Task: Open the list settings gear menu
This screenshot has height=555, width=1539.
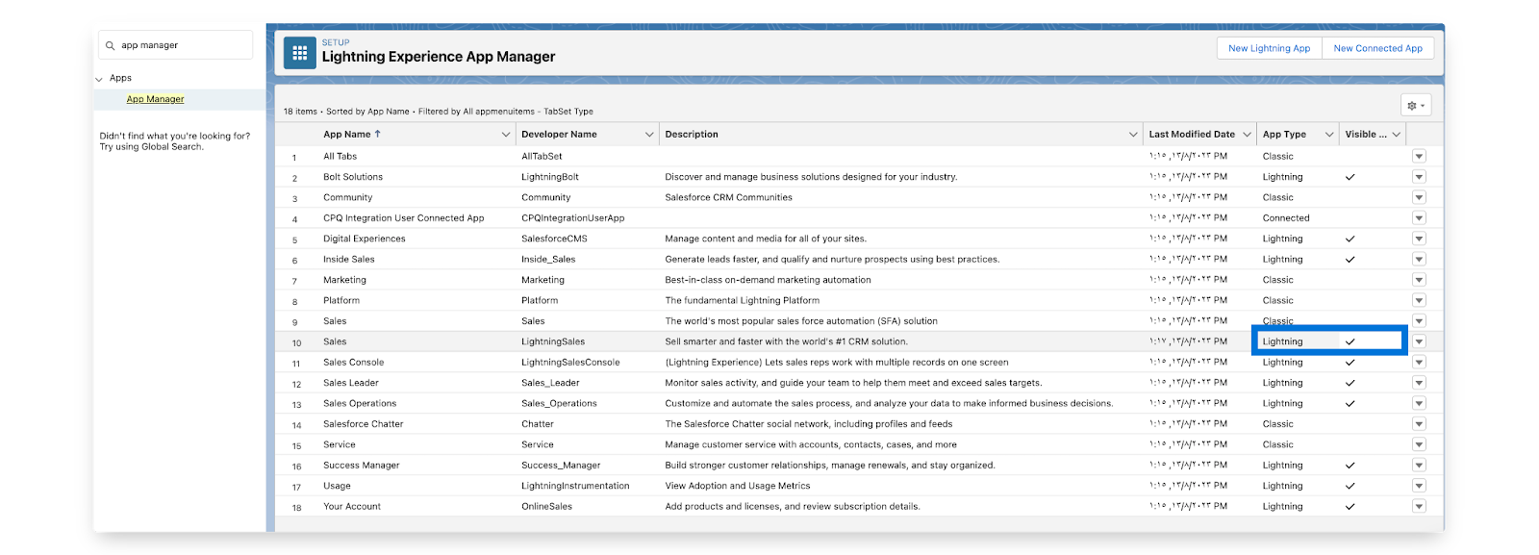Action: [1416, 106]
